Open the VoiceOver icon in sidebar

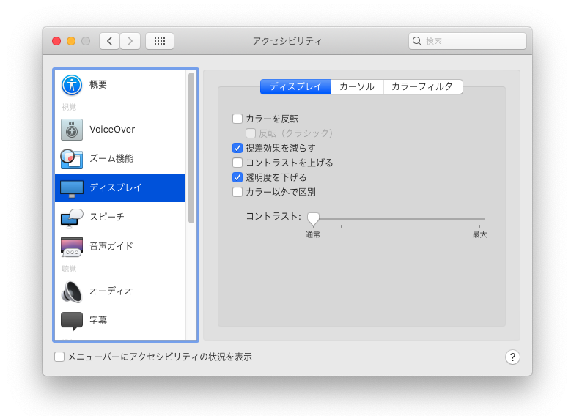point(72,130)
